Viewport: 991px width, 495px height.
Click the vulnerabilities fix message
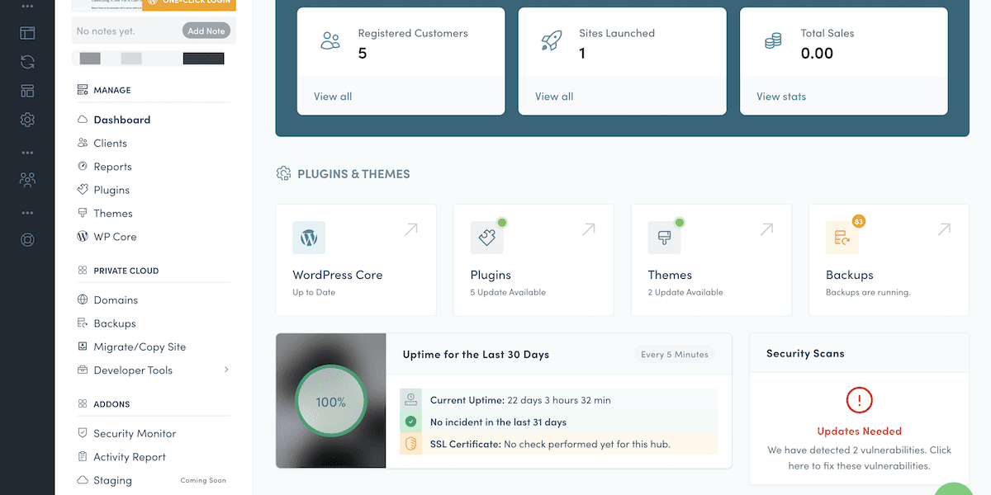pos(859,458)
